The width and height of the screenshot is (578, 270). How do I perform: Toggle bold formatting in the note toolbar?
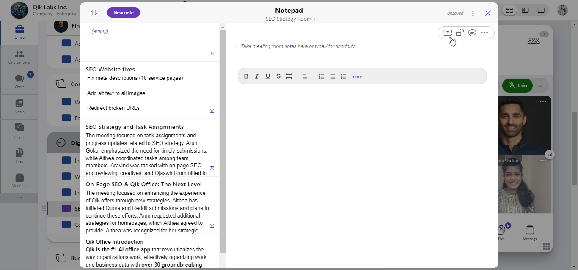pyautogui.click(x=246, y=76)
